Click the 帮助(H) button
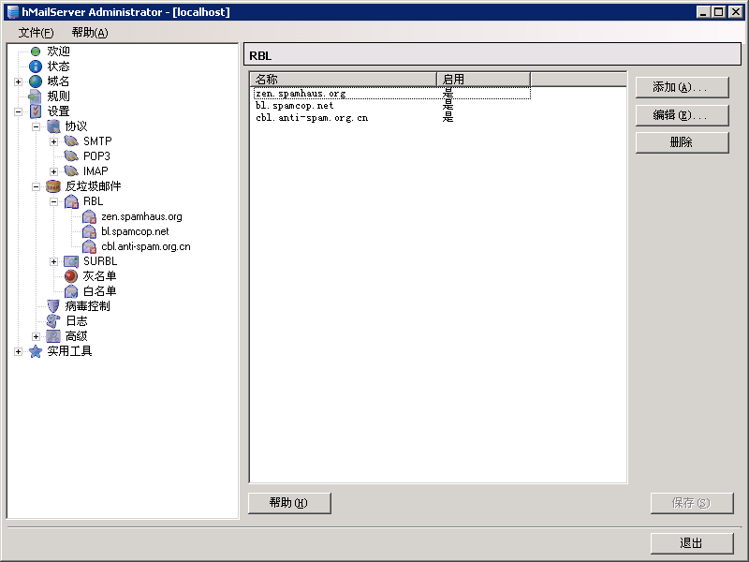 tap(289, 503)
